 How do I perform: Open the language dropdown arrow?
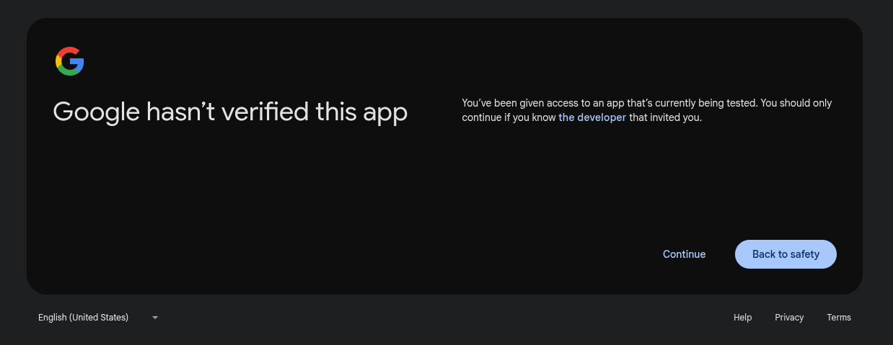coord(155,318)
